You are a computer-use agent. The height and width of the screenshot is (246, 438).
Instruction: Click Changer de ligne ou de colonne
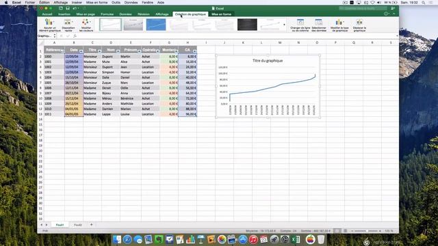click(x=300, y=25)
